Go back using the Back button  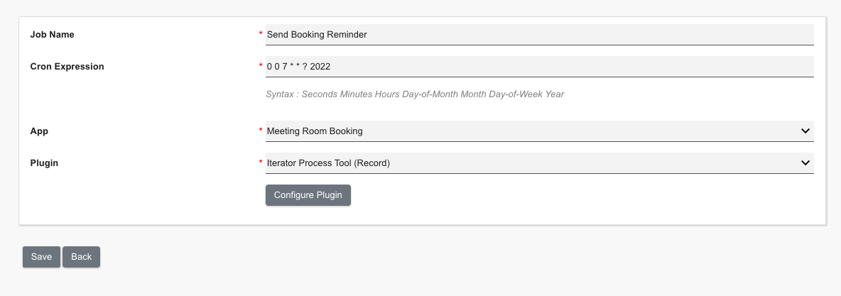[81, 257]
